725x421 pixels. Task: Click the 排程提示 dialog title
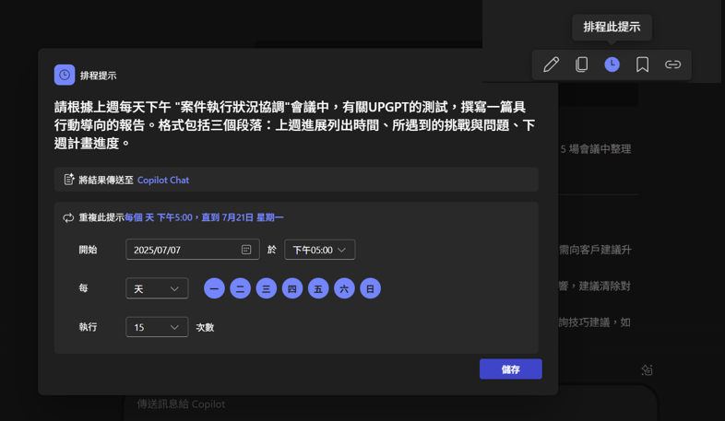point(98,76)
